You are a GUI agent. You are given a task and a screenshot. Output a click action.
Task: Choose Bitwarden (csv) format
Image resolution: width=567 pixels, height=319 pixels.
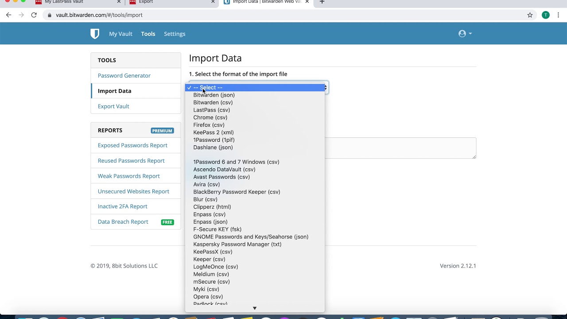[x=255, y=102]
